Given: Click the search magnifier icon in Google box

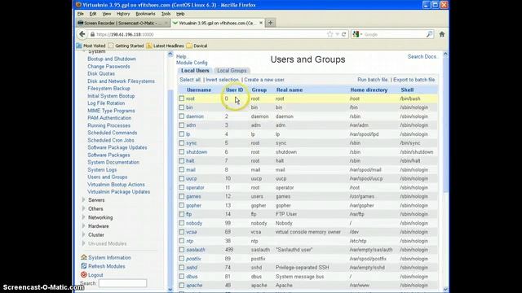Looking at the screenshot, I should click(x=429, y=34).
